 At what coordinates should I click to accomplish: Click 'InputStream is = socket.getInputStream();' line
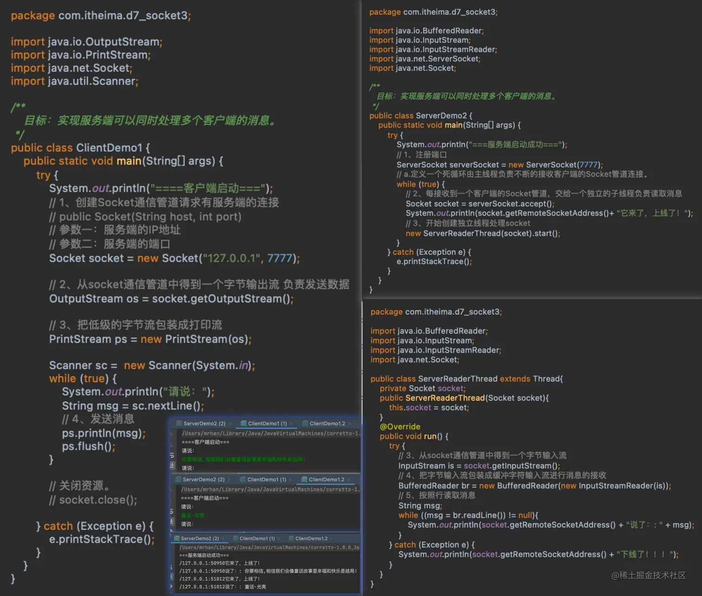click(x=479, y=465)
